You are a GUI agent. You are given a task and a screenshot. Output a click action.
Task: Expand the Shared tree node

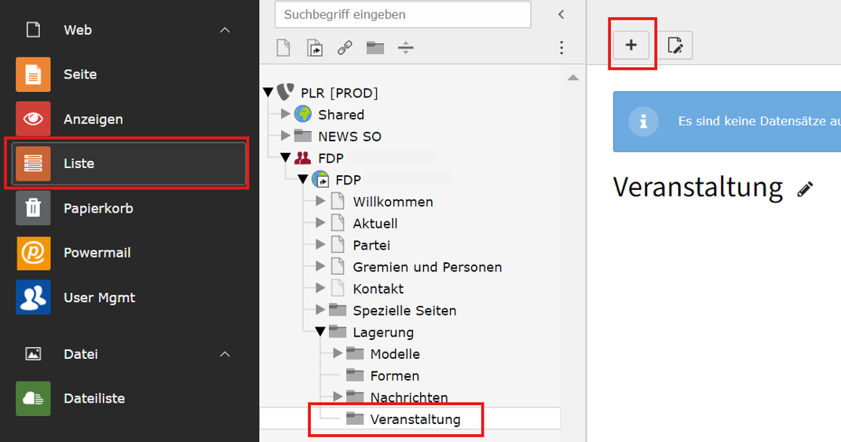tap(285, 115)
